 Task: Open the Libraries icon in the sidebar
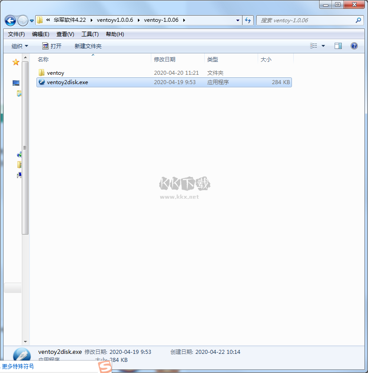18,93
